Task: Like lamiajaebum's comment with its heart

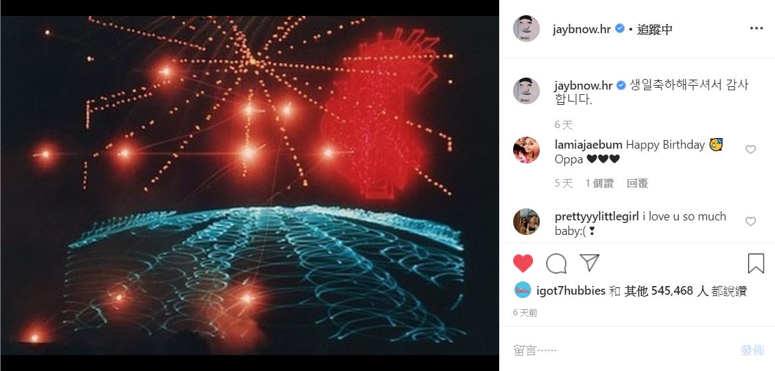Action: click(x=750, y=149)
